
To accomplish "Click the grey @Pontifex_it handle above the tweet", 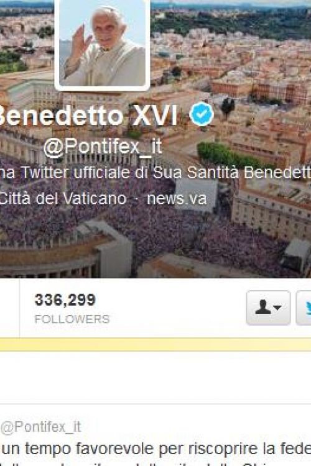I will click(x=41, y=427).
